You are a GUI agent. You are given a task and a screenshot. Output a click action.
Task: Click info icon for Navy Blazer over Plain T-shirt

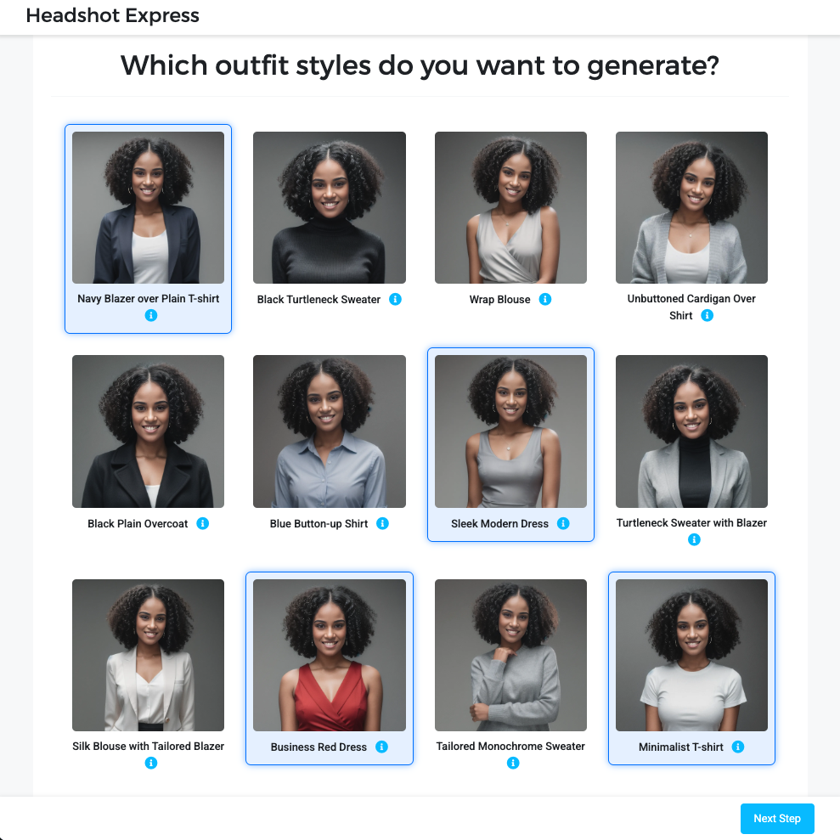(151, 316)
